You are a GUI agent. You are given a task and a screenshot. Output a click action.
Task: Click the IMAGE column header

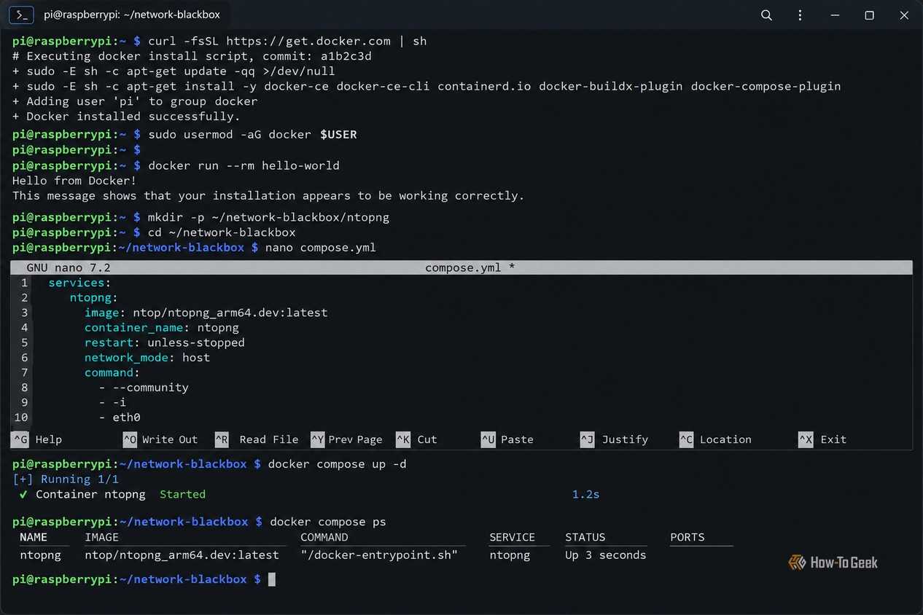pyautogui.click(x=102, y=537)
